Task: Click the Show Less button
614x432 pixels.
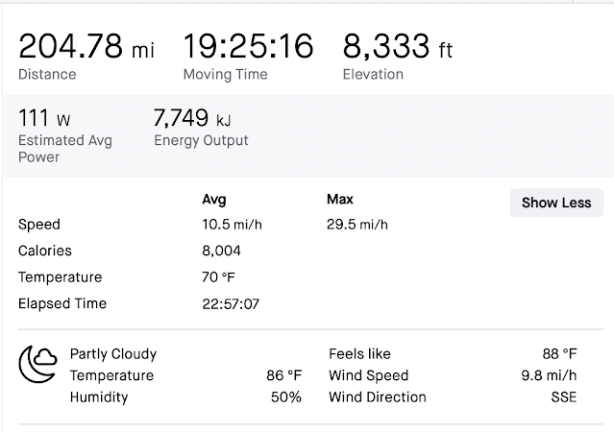Action: 556,203
